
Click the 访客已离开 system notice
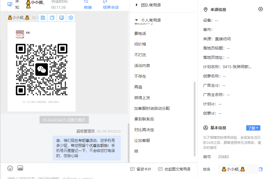pos(64,120)
